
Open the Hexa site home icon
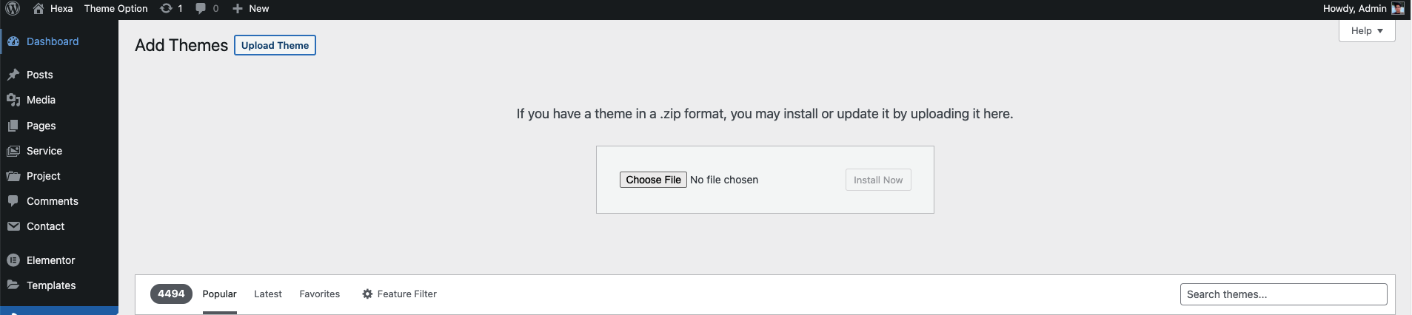point(39,9)
